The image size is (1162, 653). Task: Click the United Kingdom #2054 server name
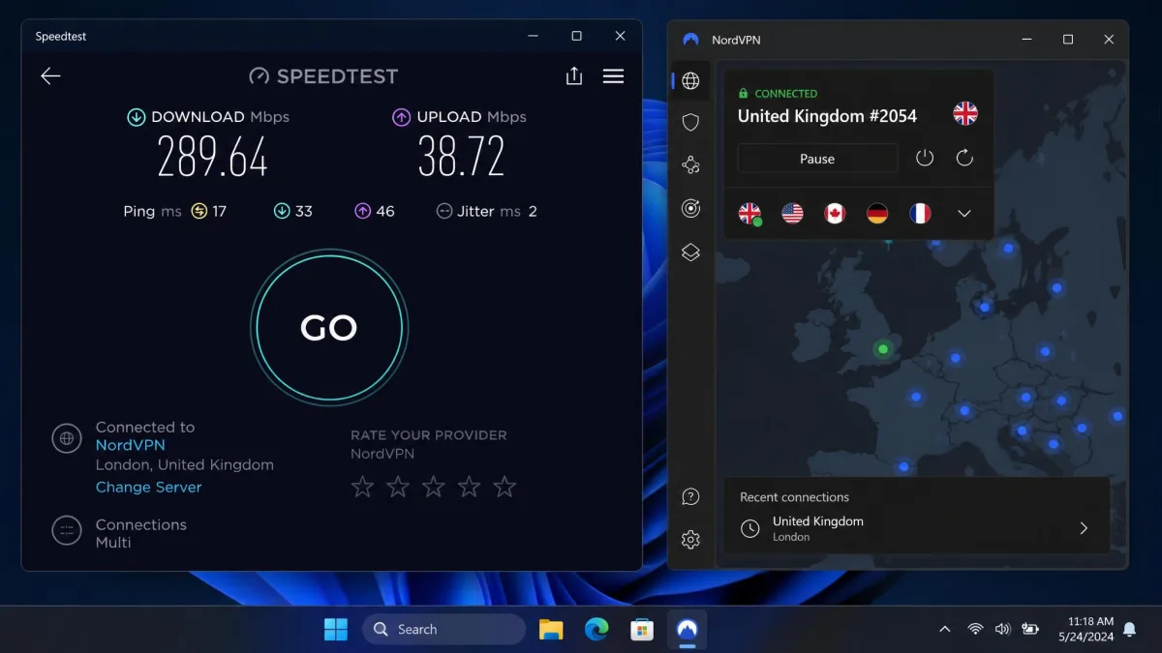pyautogui.click(x=827, y=116)
